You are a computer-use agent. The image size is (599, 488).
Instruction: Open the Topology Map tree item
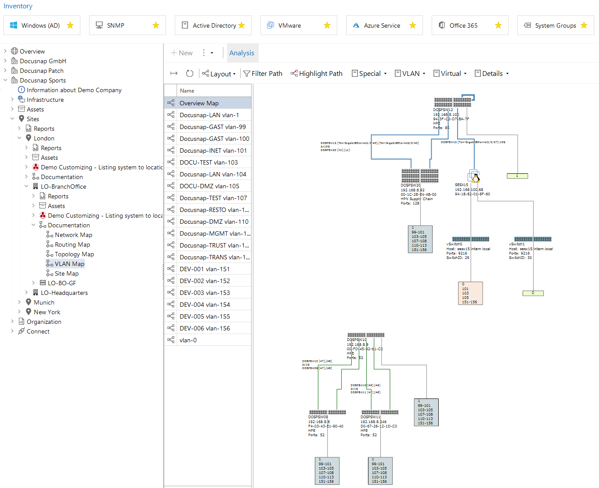pos(74,254)
